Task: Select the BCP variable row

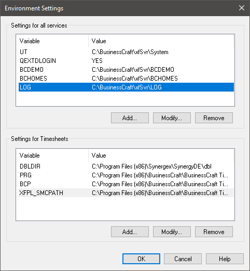Action: point(126,184)
